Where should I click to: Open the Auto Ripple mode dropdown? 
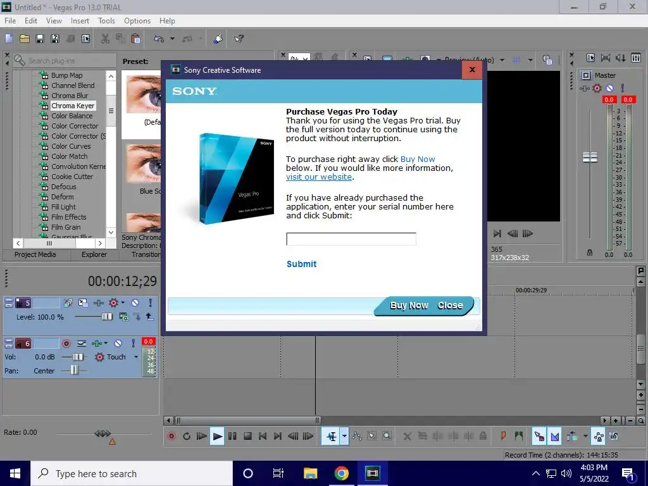(585, 436)
